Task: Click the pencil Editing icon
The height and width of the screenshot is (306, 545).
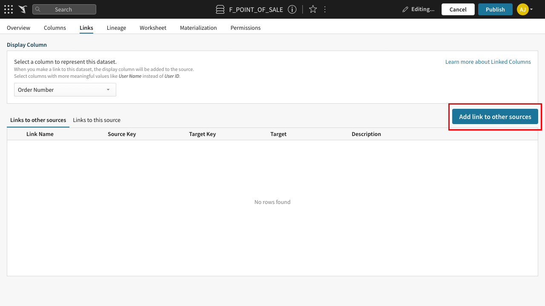Action: (x=405, y=9)
